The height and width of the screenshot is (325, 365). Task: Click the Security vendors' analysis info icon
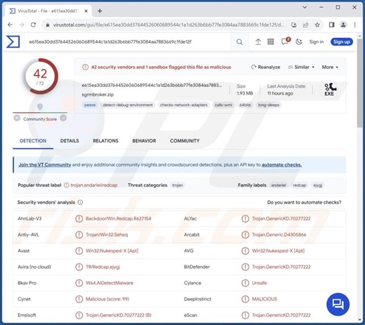(x=80, y=202)
